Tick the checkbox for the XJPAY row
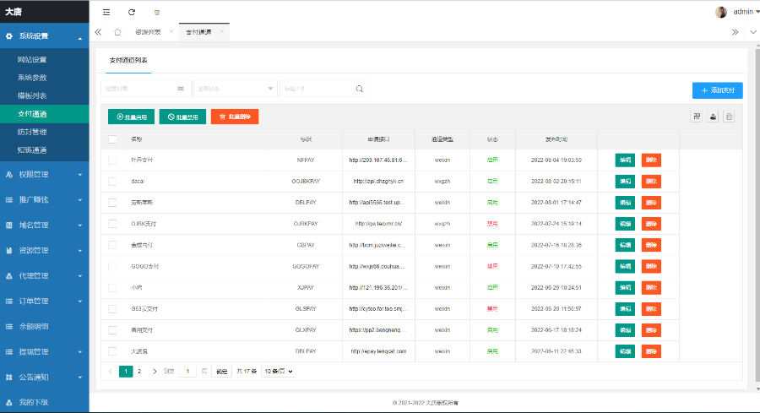This screenshot has width=760, height=413. (x=112, y=287)
